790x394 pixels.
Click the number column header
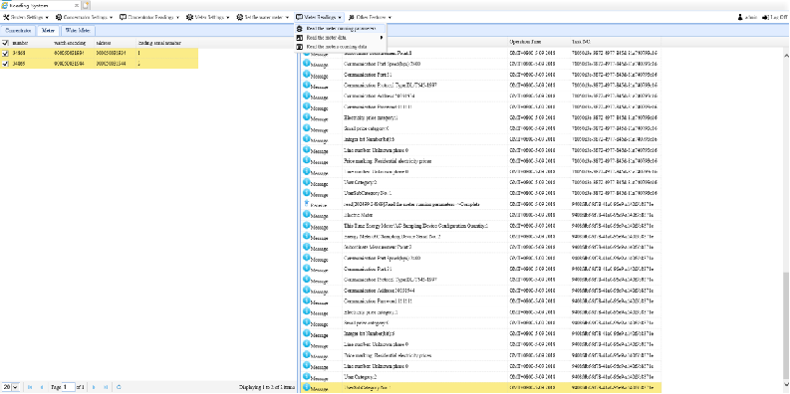pyautogui.click(x=21, y=43)
